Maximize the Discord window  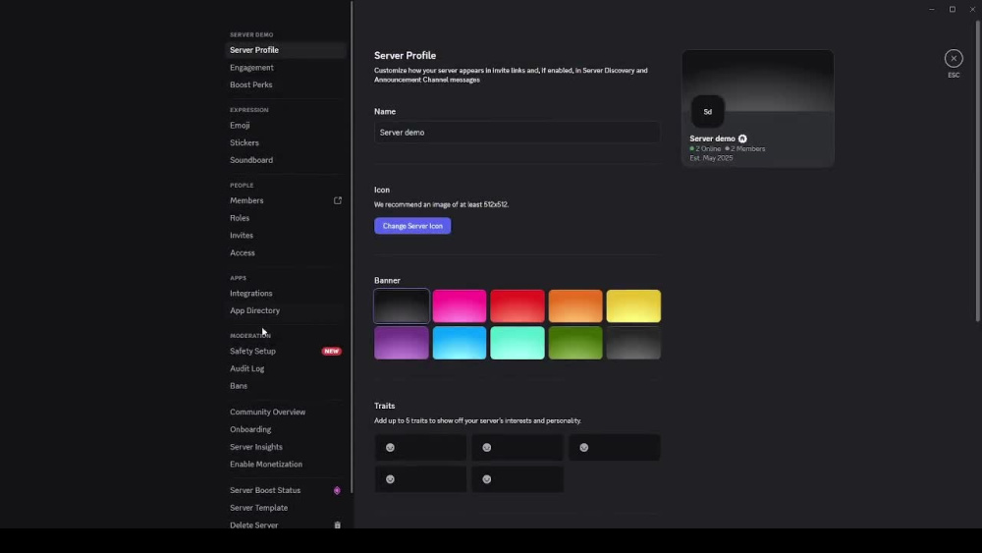952,9
